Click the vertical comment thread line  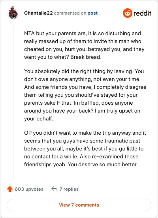13,100
